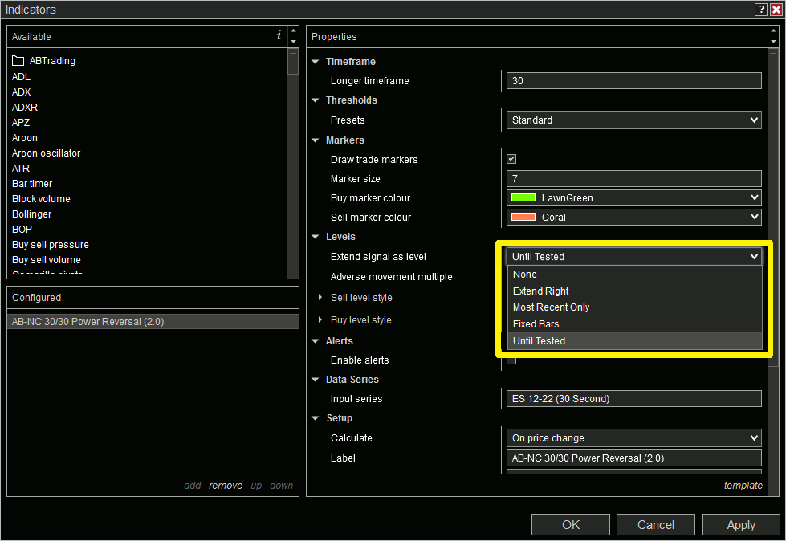Viewport: 786px width, 541px height.
Task: Click the dialog's question mark help icon
Action: (760, 9)
